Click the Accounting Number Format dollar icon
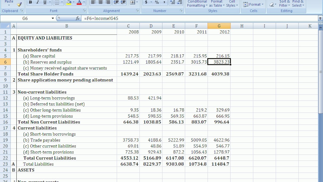The height and width of the screenshot is (182, 323). [146, 3]
